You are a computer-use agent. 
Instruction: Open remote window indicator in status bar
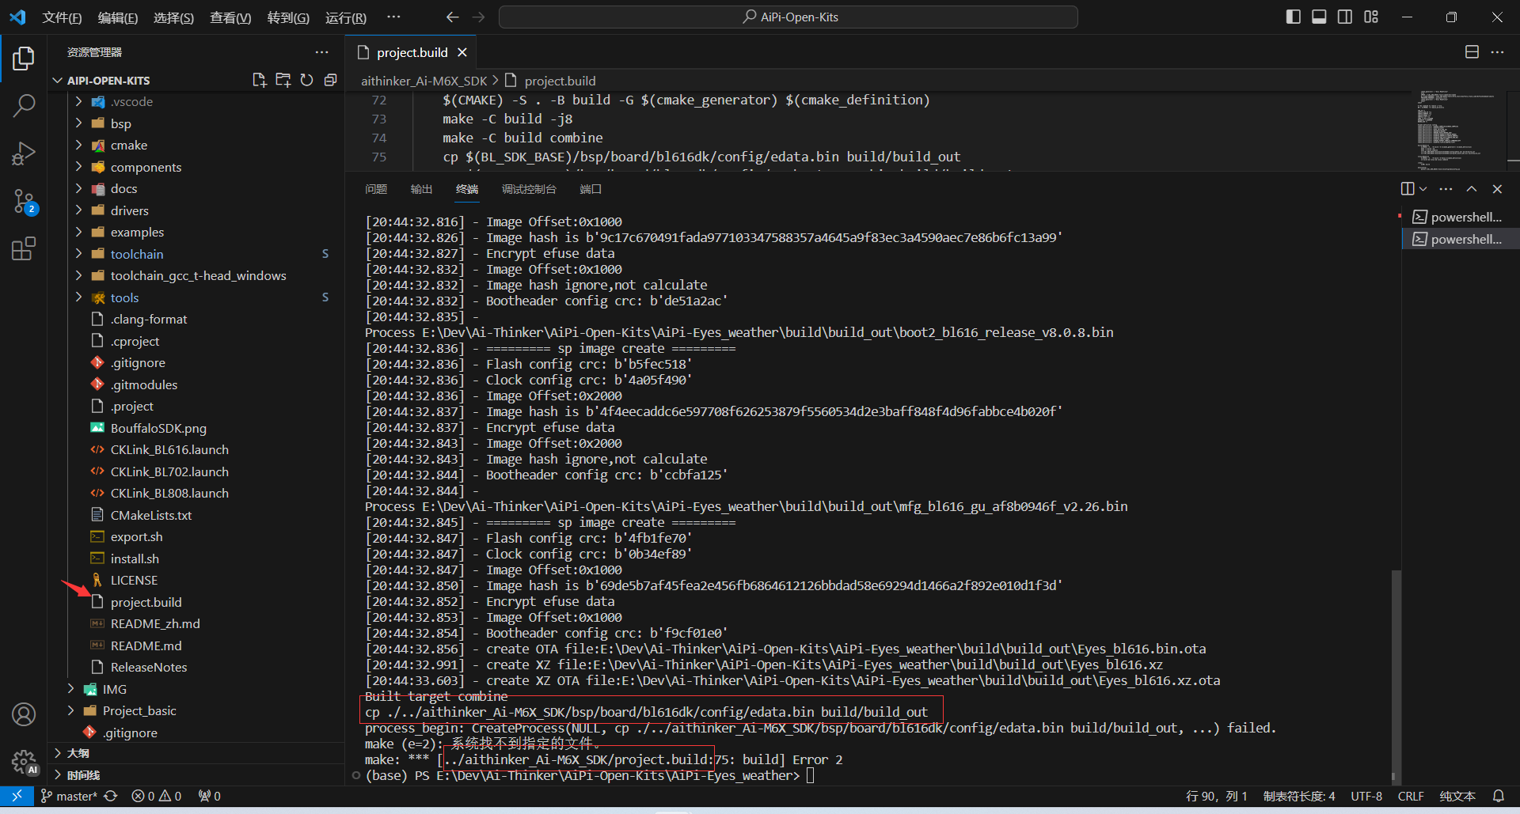[17, 796]
